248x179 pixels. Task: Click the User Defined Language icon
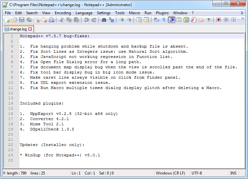pos(179,20)
